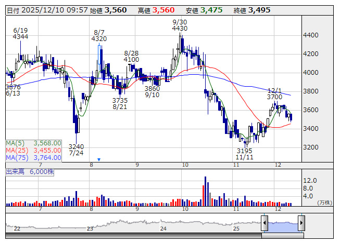Image resolution: width=340 pixels, height=244 pixels.
Task: Click the tallest volume bar in October
Action: [205, 191]
